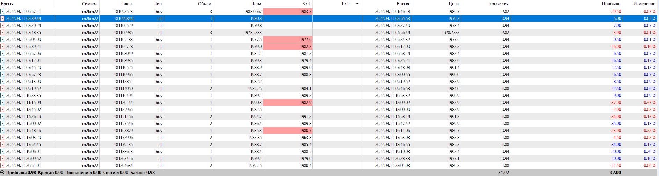Click the sort arrow next to T / P
The height and width of the screenshot is (176, 659).
[357, 4]
